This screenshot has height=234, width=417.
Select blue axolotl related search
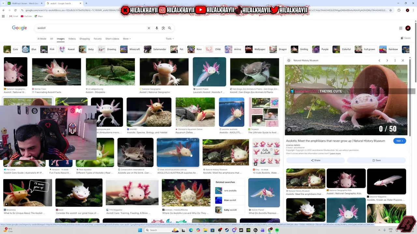point(230,200)
